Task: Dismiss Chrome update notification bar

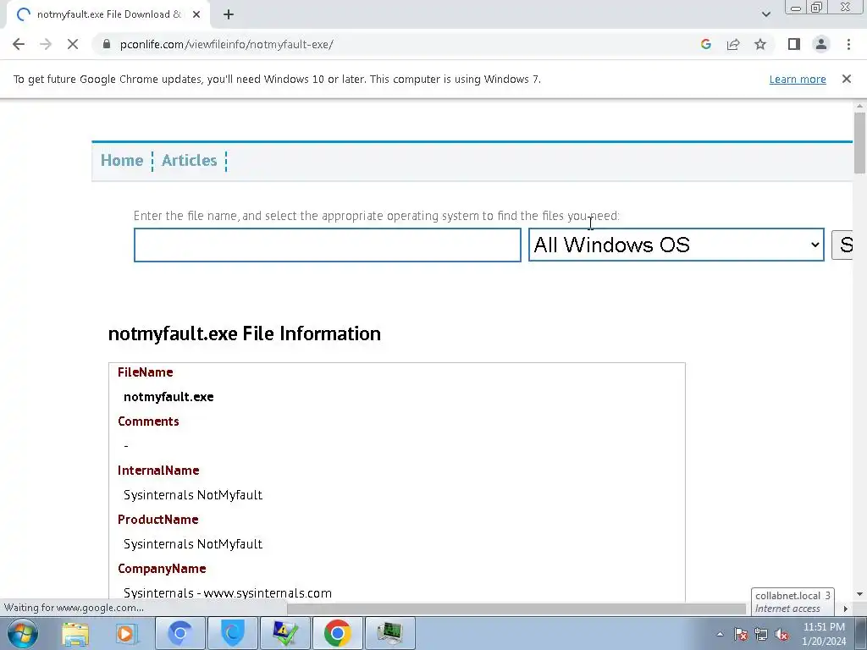Action: pyautogui.click(x=846, y=79)
